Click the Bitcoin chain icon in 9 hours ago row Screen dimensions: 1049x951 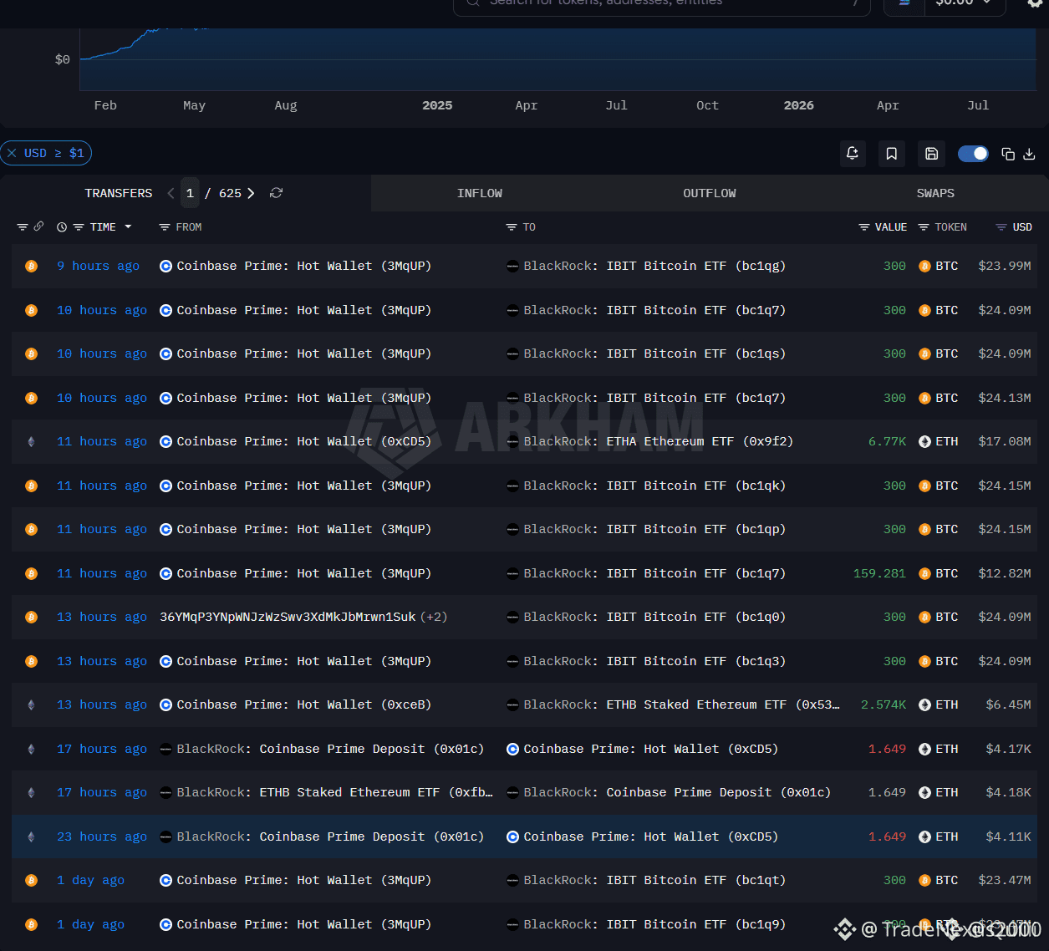pyautogui.click(x=31, y=267)
